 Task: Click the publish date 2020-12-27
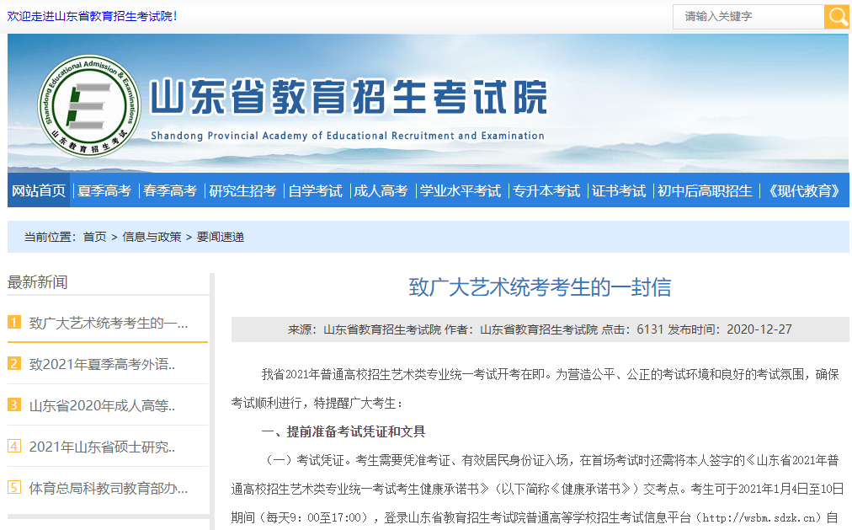tap(759, 329)
